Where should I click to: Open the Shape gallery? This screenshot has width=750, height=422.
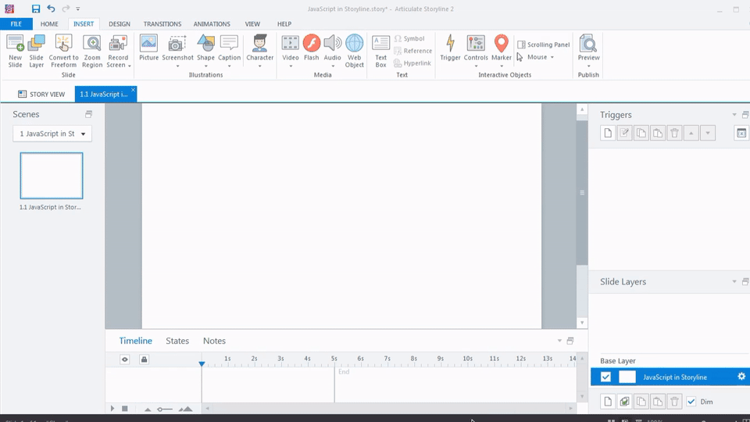click(205, 50)
